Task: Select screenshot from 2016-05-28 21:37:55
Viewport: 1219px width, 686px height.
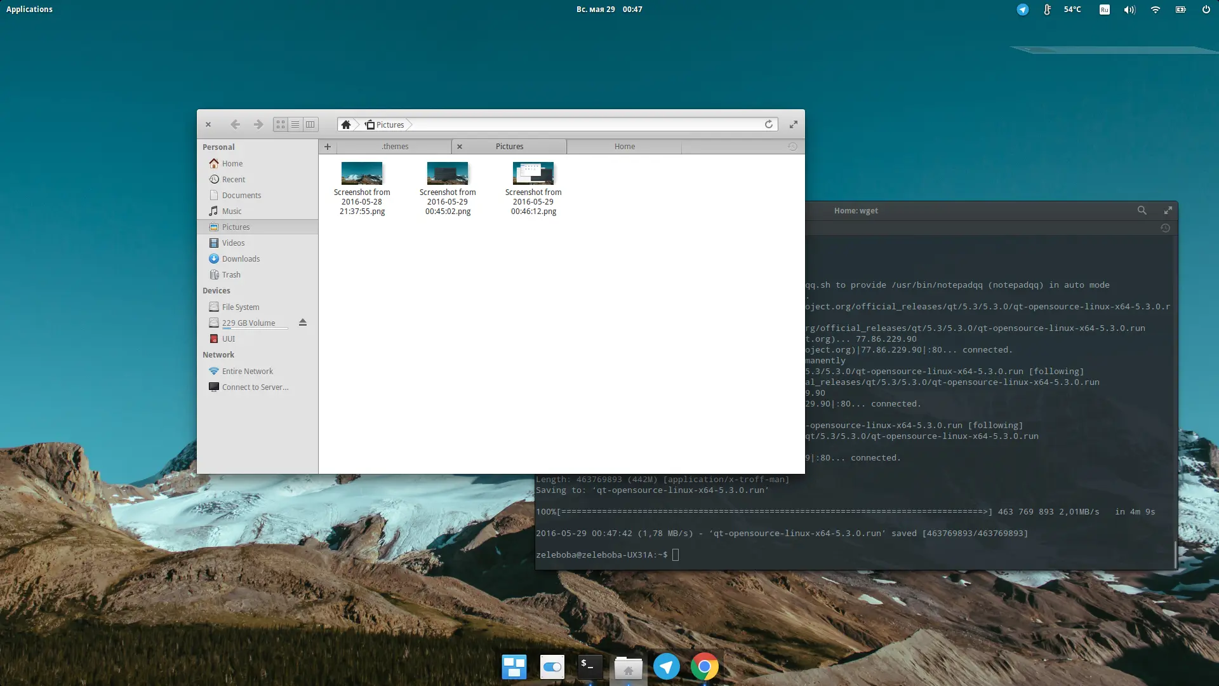Action: point(362,189)
